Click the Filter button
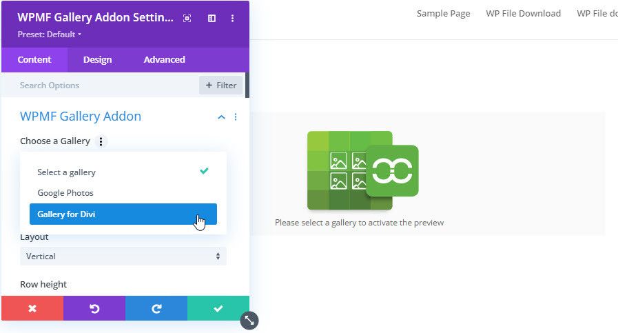This screenshot has width=618, height=333. click(220, 85)
